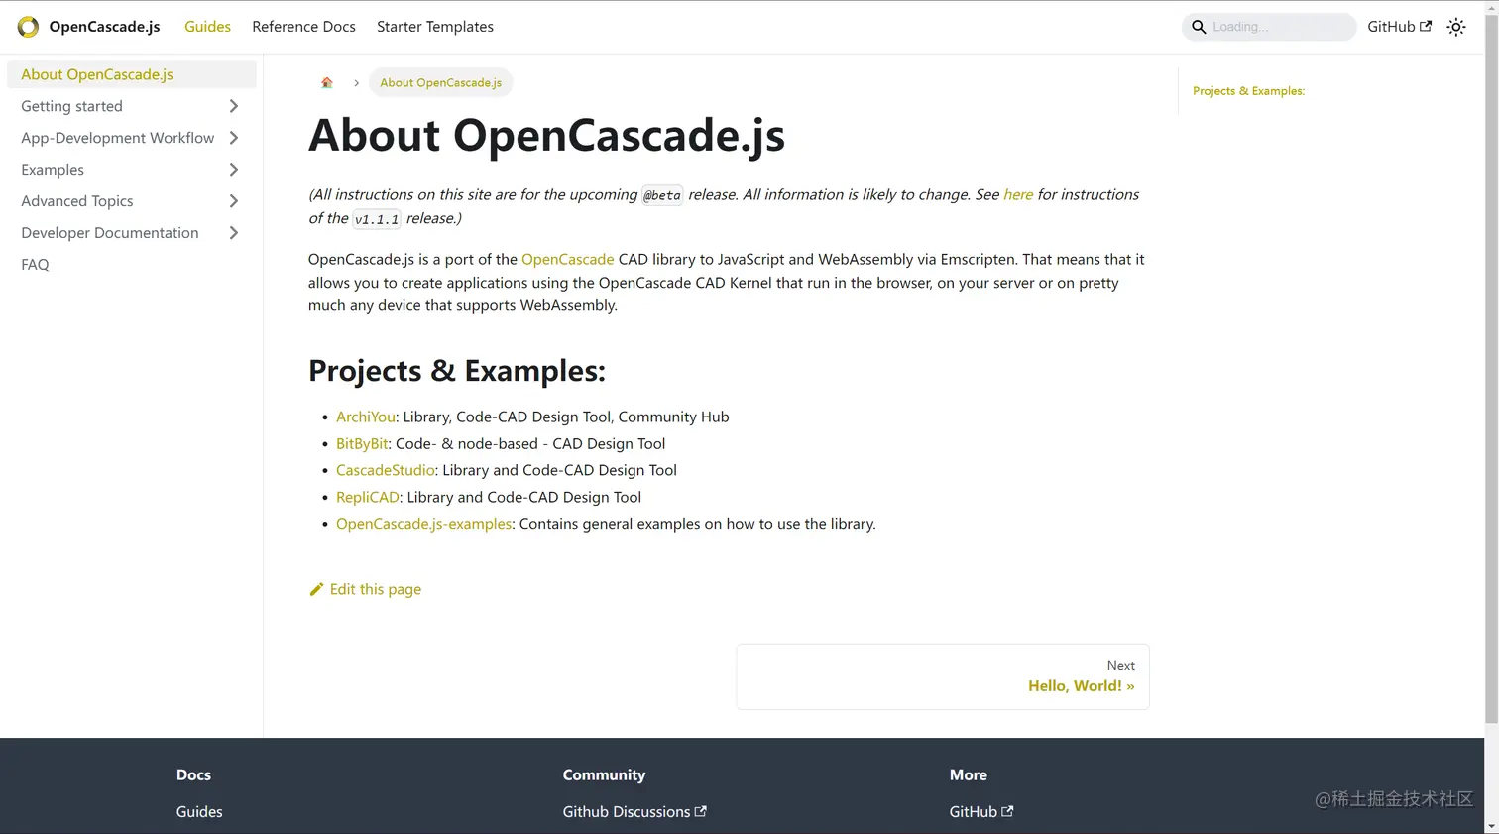The image size is (1499, 834).
Task: Open footer Github Discussions link
Action: click(x=634, y=811)
